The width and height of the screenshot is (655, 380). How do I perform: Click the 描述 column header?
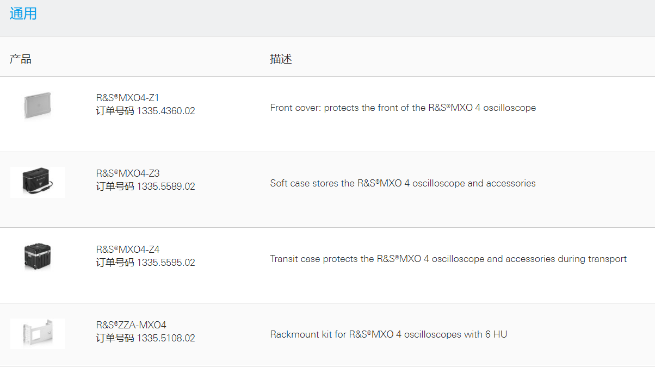click(x=281, y=59)
